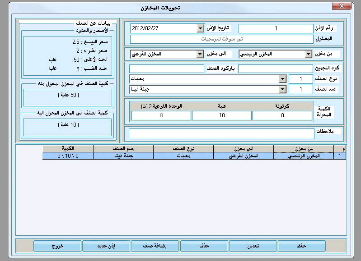Open the نوع الصنف dropdown showing معلبات
This screenshot has width=361, height=261.
tap(282, 79)
